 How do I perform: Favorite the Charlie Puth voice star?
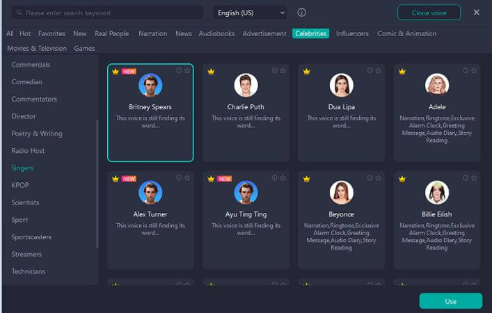click(x=283, y=70)
